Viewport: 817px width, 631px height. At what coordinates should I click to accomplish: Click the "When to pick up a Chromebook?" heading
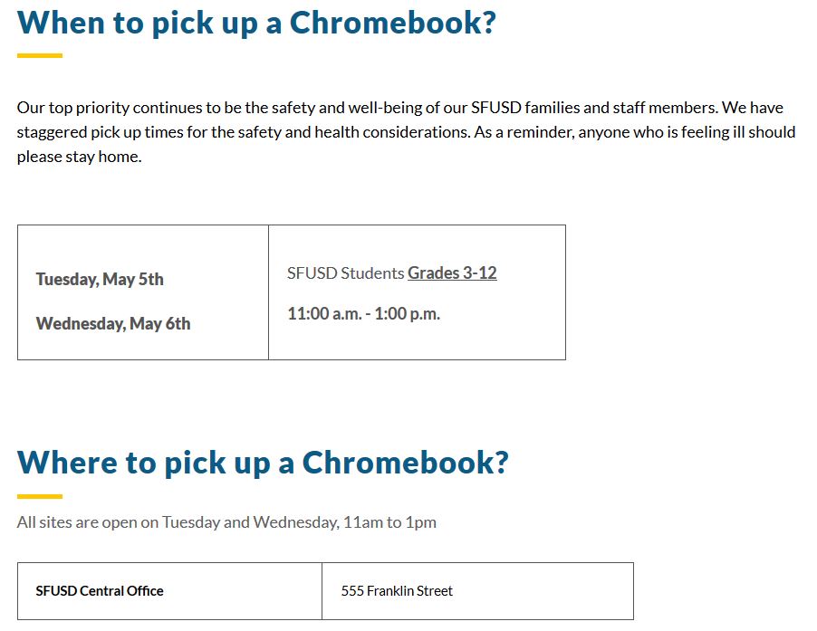click(256, 21)
